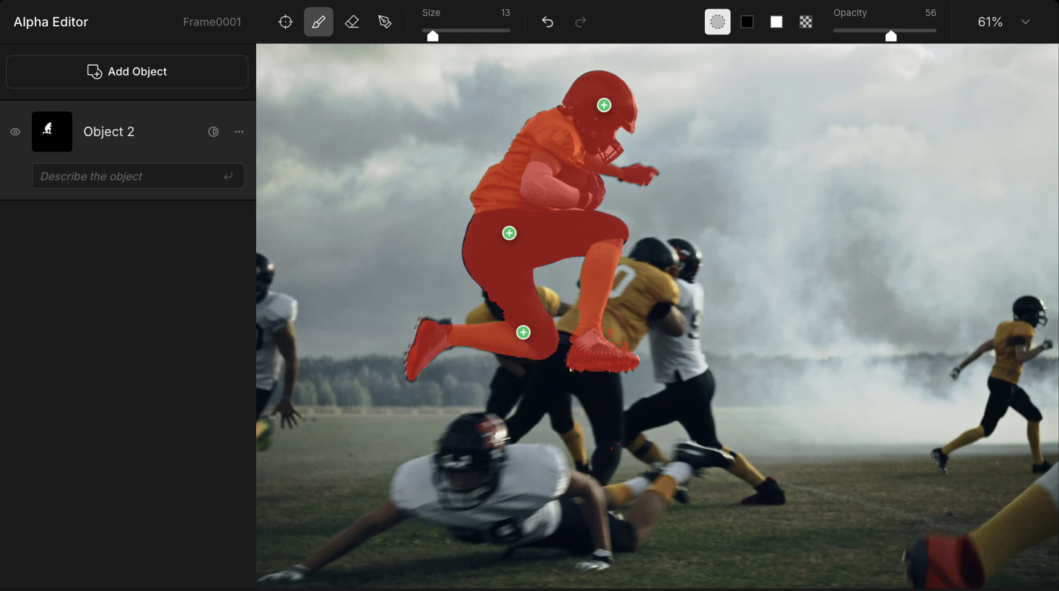Adjust the Opacity slider handle
Image resolution: width=1059 pixels, height=591 pixels.
[891, 36]
